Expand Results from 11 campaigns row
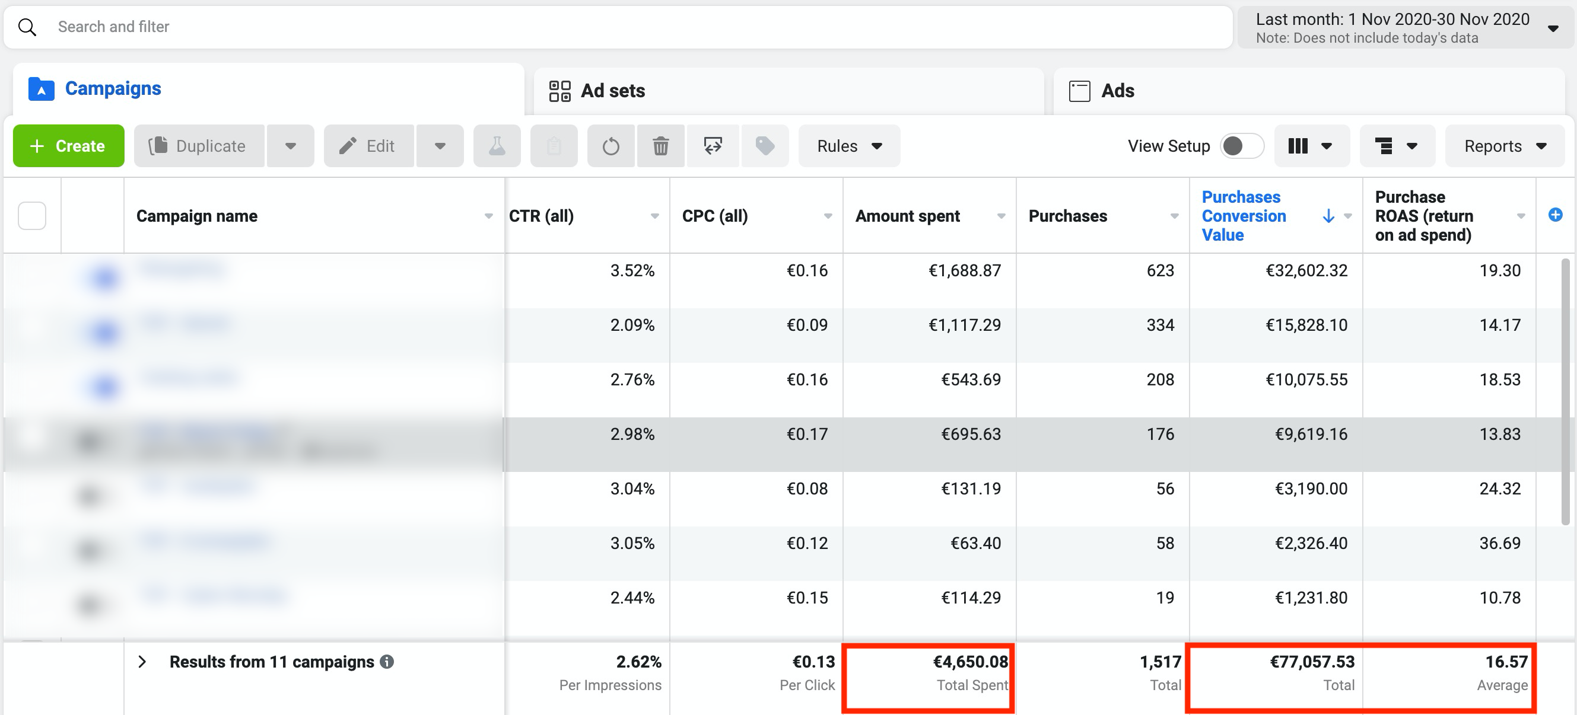1577x715 pixels. [x=142, y=662]
